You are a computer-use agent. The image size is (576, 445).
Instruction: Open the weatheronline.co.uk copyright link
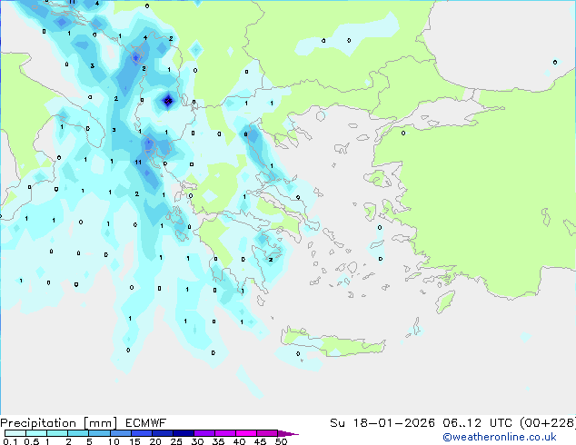[500, 437]
